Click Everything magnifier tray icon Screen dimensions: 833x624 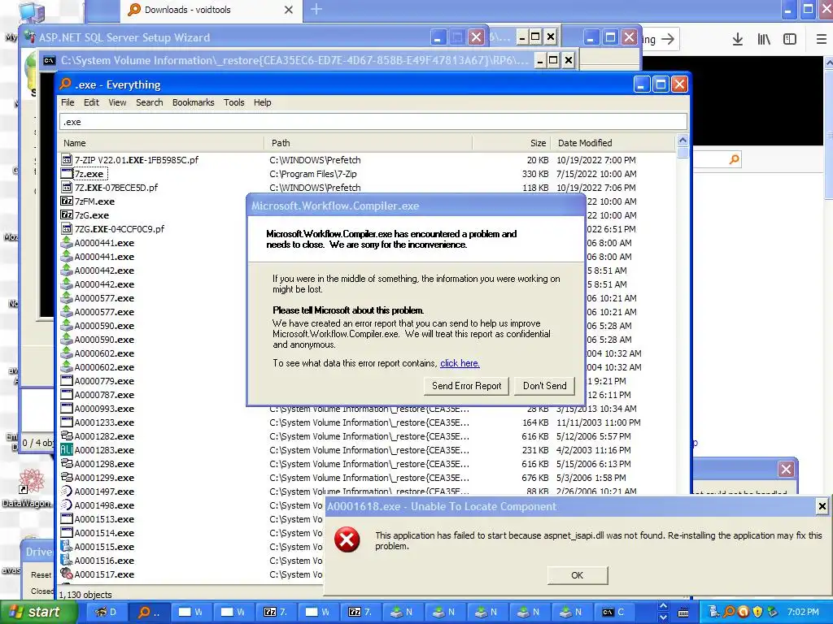click(730, 612)
